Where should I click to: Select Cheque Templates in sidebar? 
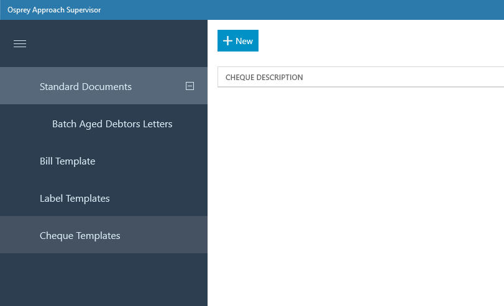coord(104,235)
